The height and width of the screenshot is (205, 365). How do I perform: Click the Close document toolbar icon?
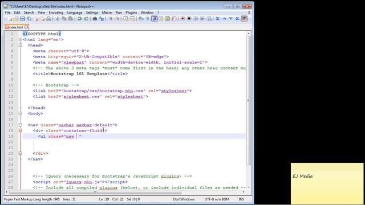pos(36,19)
